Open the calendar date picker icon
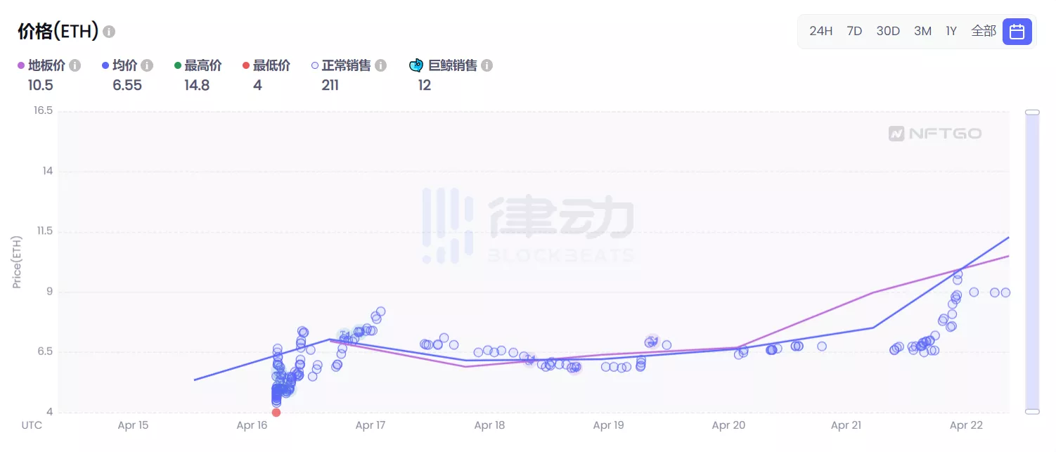 click(x=1017, y=32)
